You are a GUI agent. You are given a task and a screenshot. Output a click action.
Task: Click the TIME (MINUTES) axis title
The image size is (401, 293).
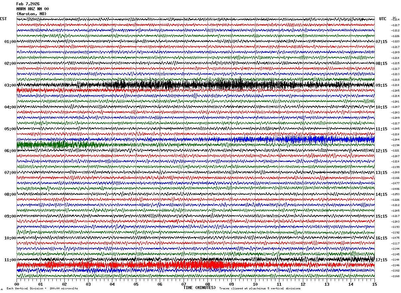(x=200, y=288)
